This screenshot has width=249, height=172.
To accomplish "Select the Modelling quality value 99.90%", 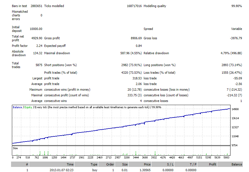I will coord(237,6).
